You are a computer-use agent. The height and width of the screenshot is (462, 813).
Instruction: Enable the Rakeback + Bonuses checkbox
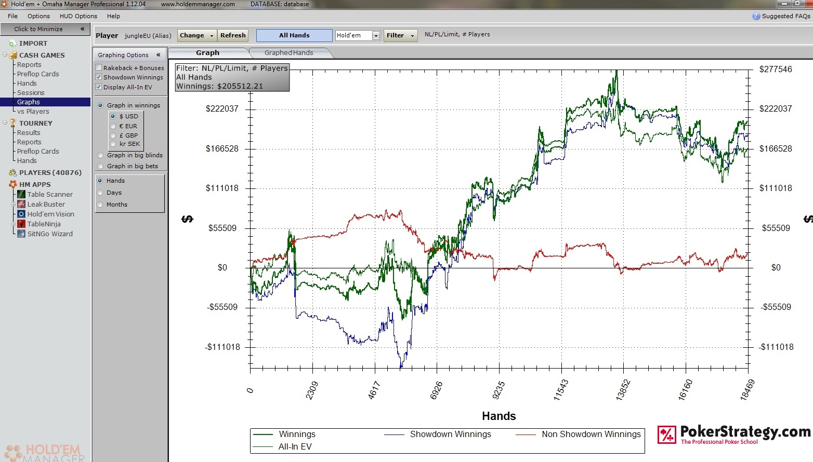click(x=99, y=67)
